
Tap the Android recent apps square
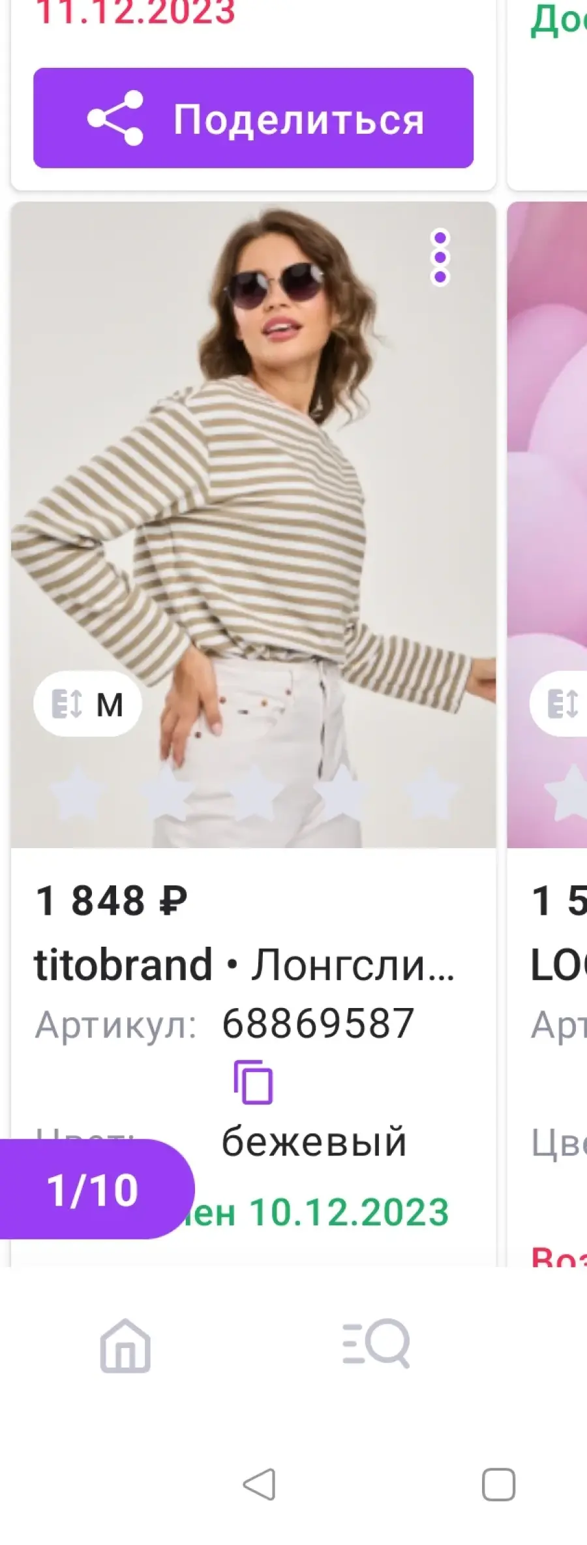[x=498, y=1484]
